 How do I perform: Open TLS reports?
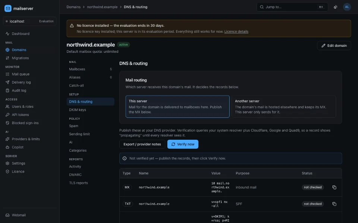point(90,183)
